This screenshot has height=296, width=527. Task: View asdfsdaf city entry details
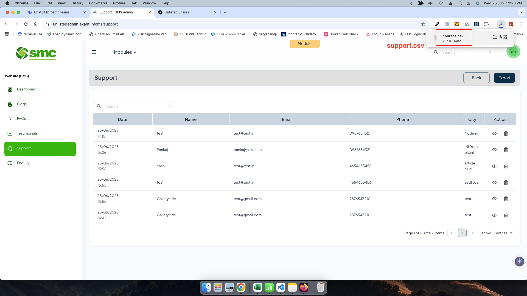494,183
